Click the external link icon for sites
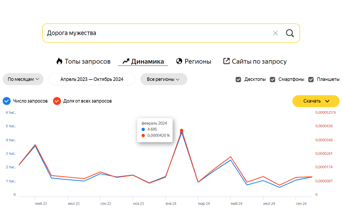Image resolution: width=343 pixels, height=209 pixels. 226,61
